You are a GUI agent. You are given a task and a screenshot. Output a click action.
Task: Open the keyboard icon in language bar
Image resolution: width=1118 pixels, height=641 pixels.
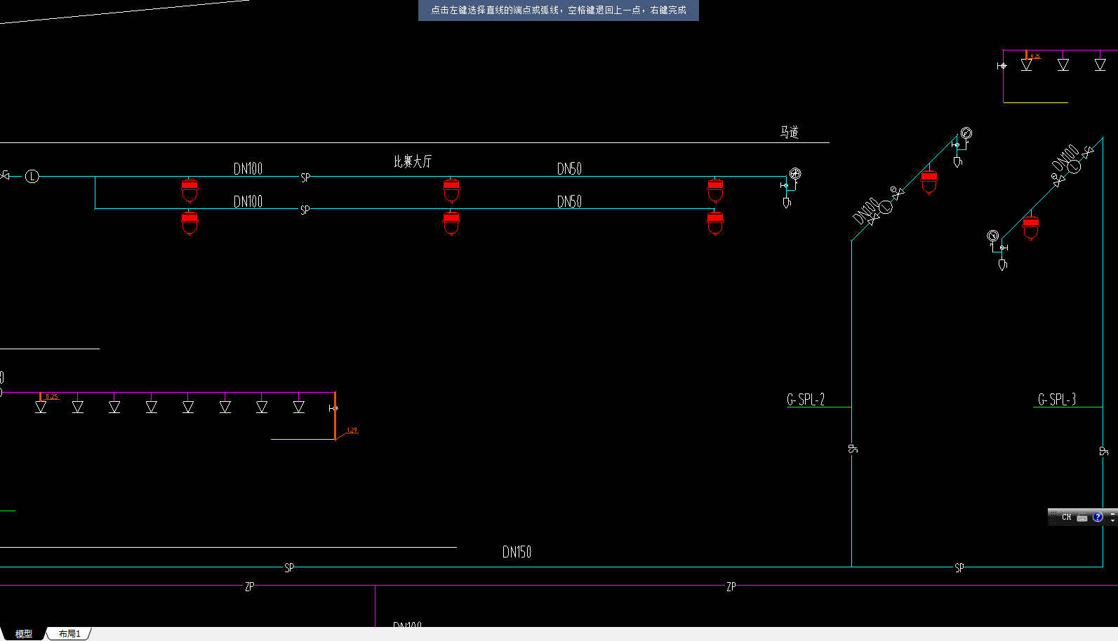(1082, 518)
